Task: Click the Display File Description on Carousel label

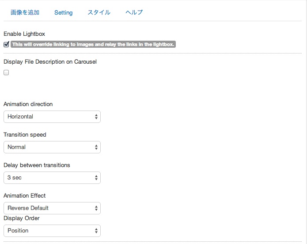Action: click(50, 61)
